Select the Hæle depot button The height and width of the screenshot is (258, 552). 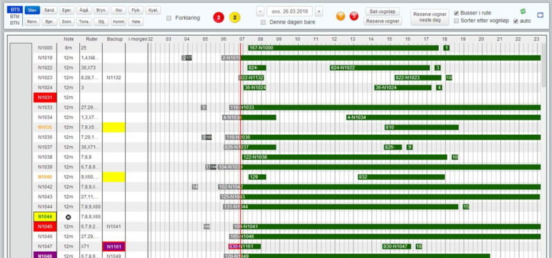[136, 21]
